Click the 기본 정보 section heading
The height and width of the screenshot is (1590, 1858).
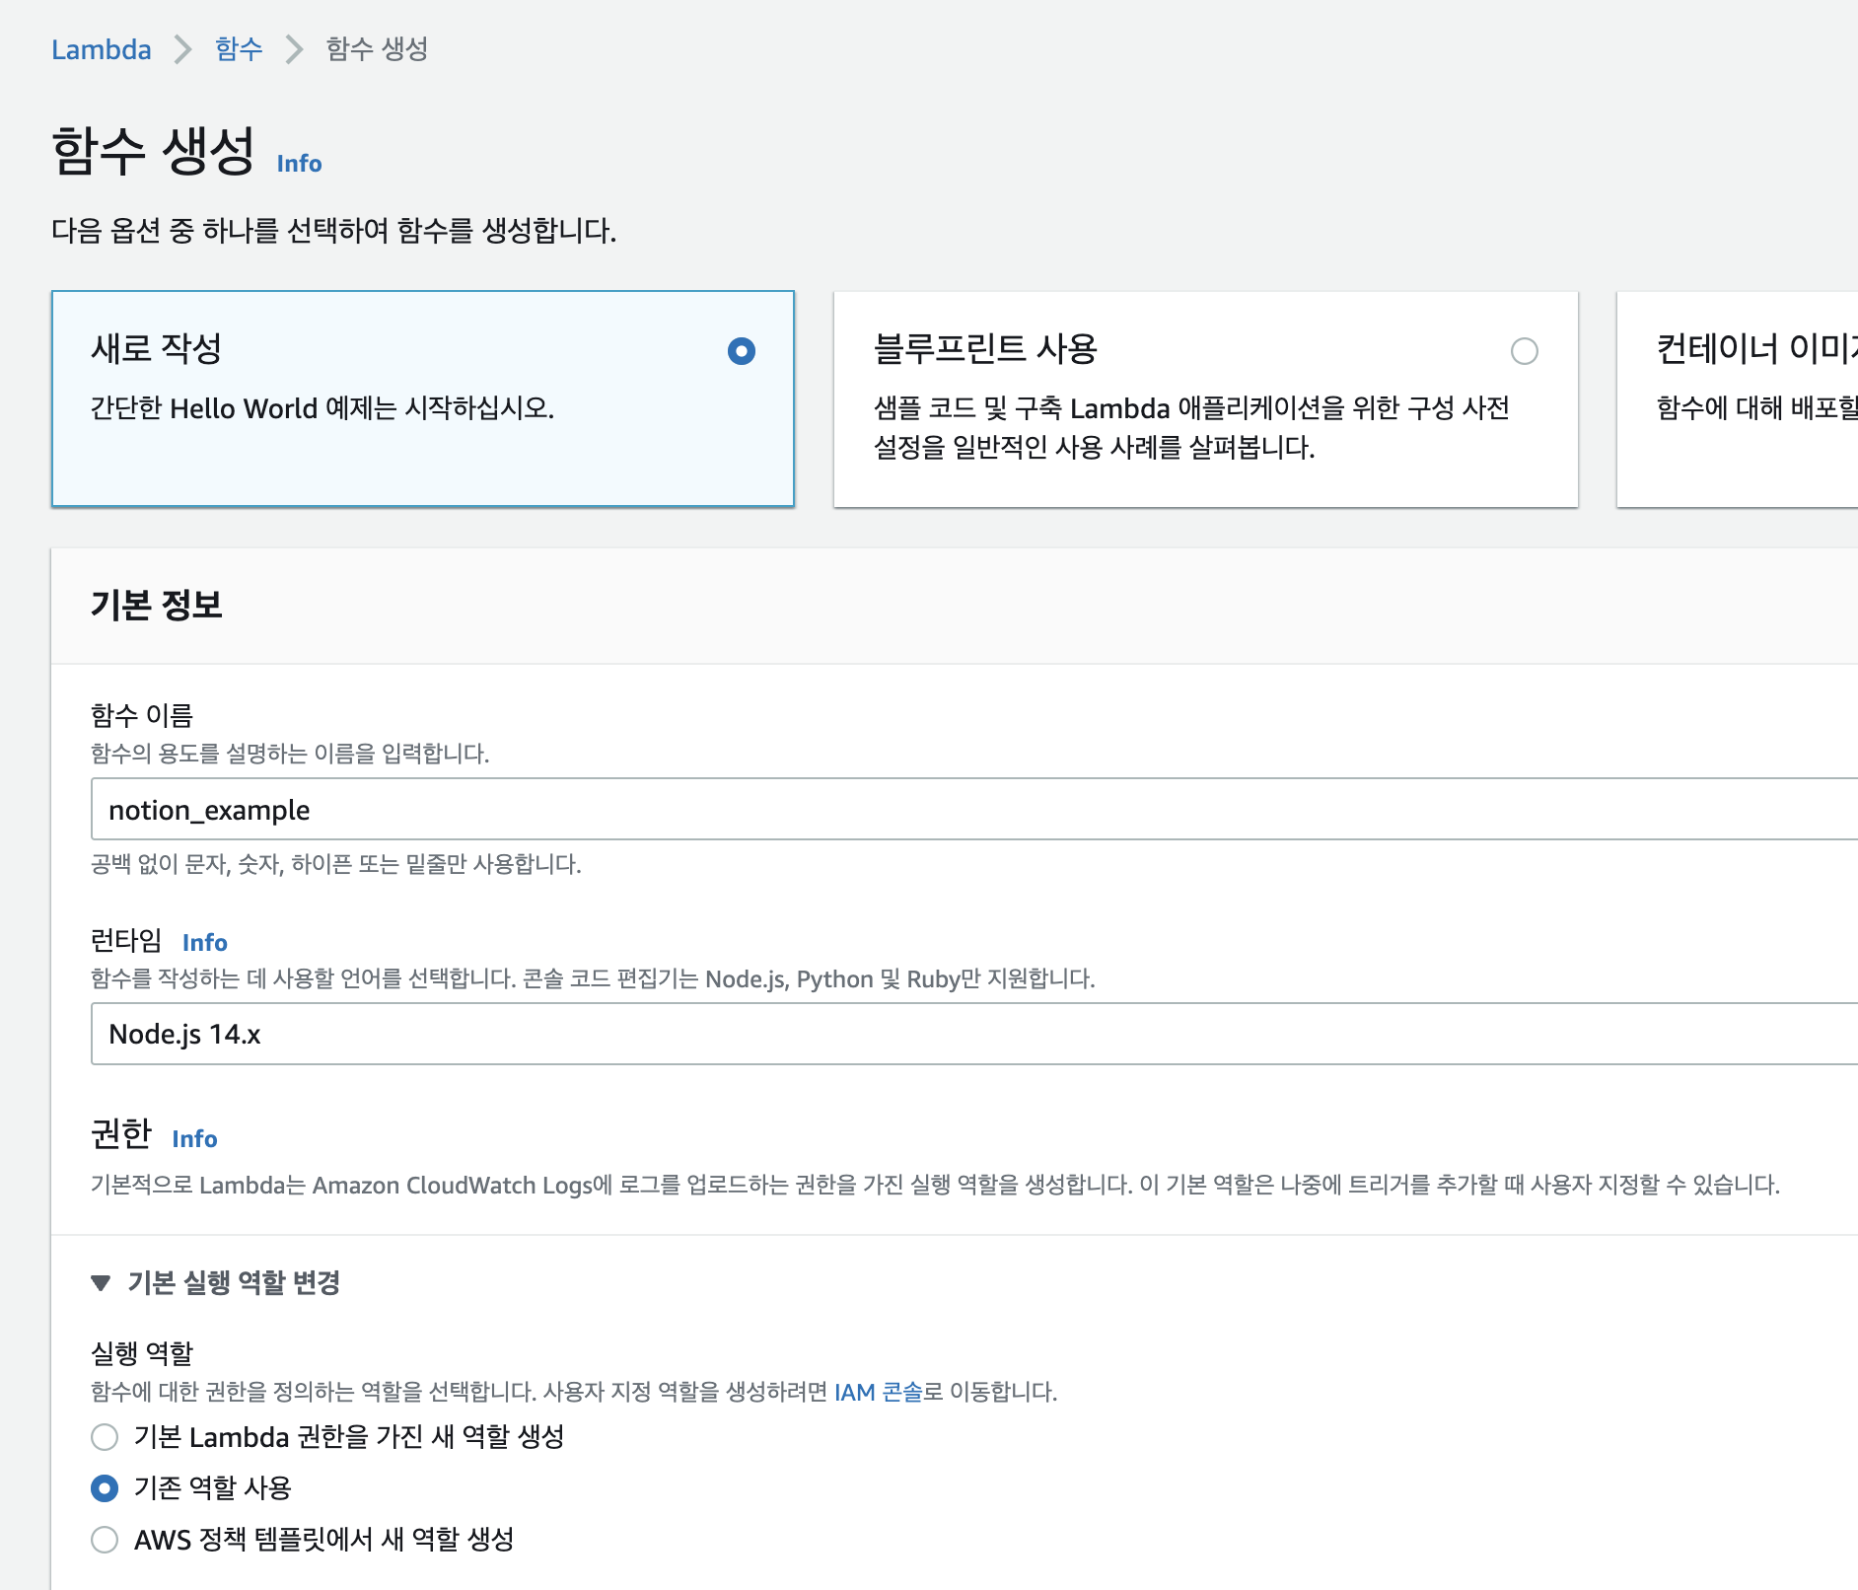[157, 605]
